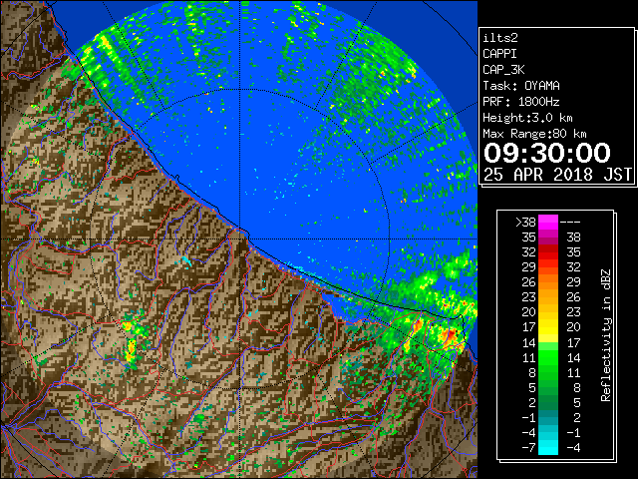The image size is (638, 479).
Task: Click the radar center at crosshair intersection
Action: point(240,239)
